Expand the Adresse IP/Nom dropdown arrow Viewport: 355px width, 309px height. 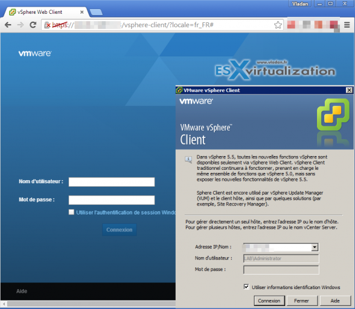[315, 247]
